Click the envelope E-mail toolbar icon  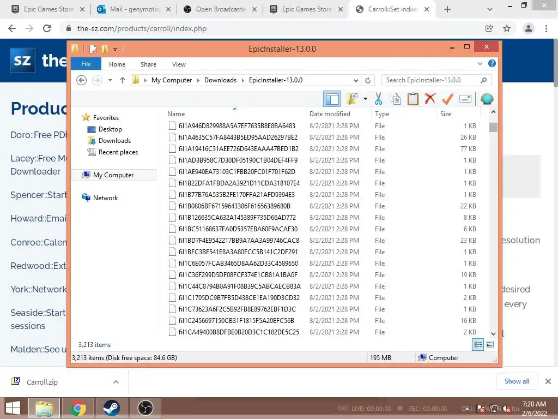465,99
